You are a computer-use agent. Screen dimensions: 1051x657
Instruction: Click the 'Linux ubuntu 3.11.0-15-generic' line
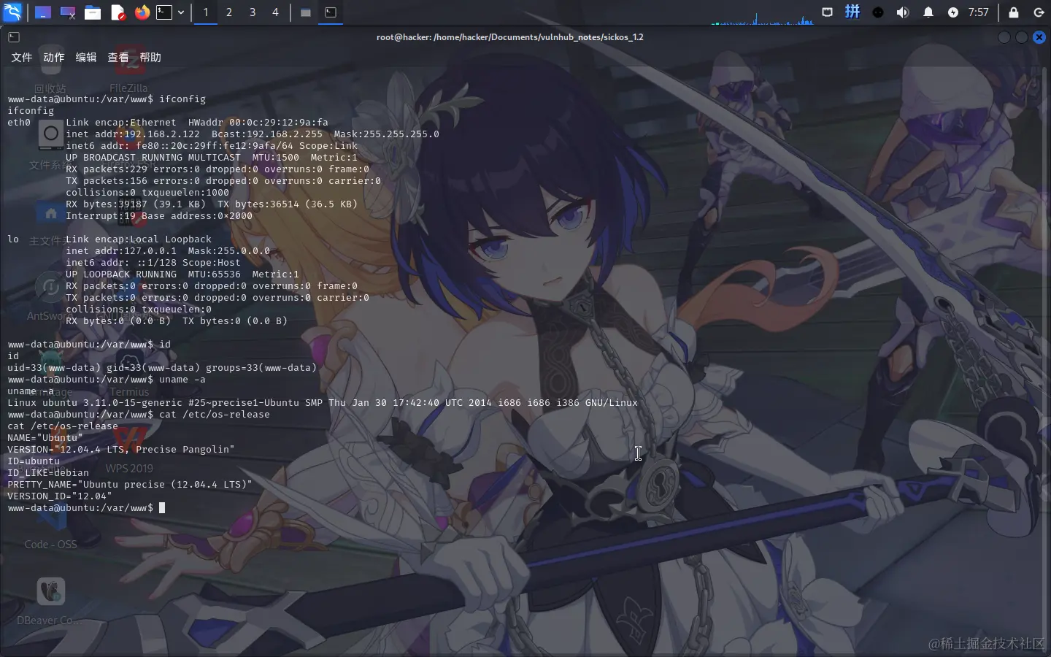tap(323, 402)
